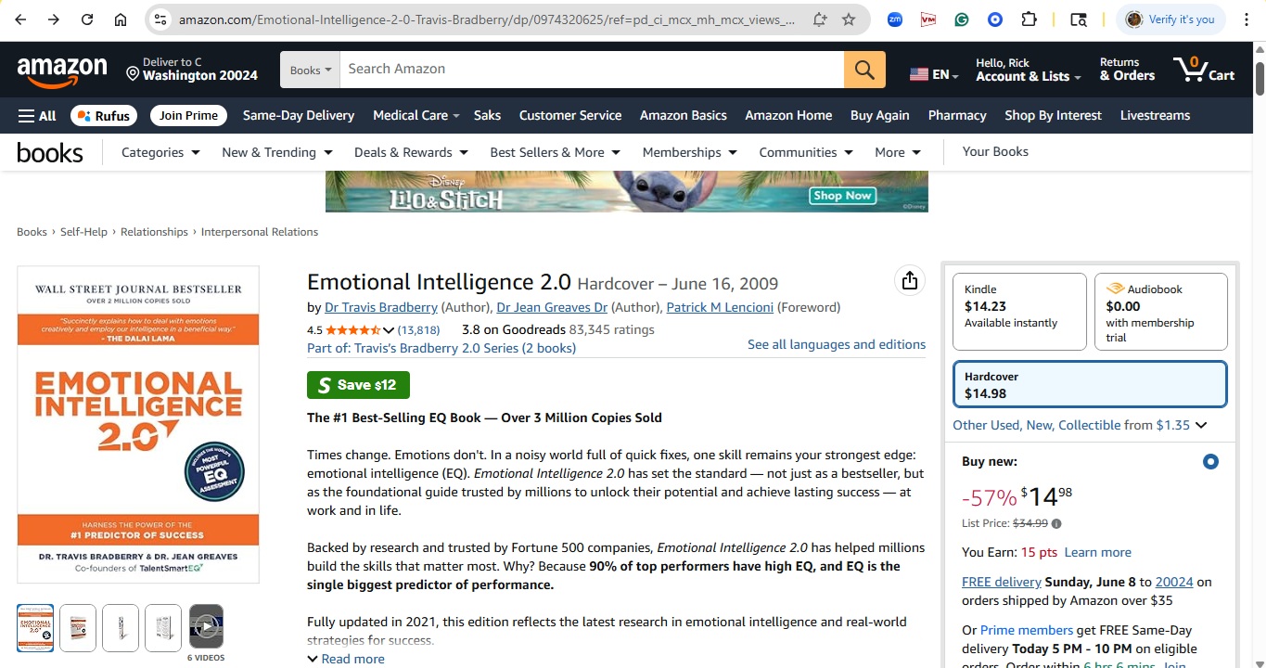1266x668 pixels.
Task: Expand the Memberships menu
Action: [x=689, y=152]
